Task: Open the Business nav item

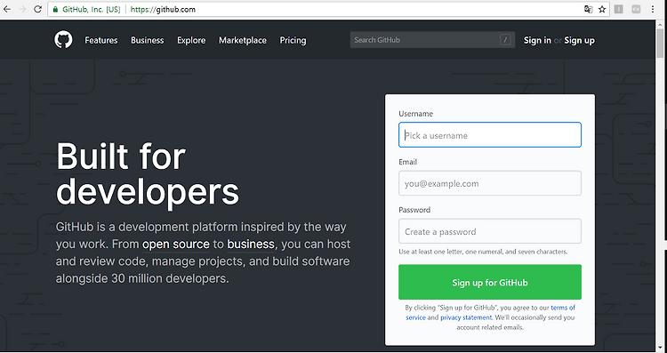Action: pyautogui.click(x=147, y=40)
